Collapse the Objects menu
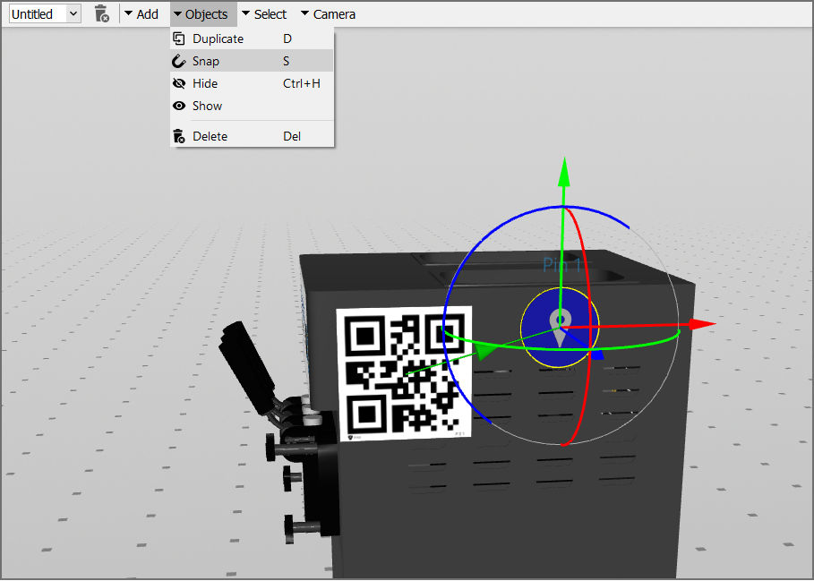 203,14
